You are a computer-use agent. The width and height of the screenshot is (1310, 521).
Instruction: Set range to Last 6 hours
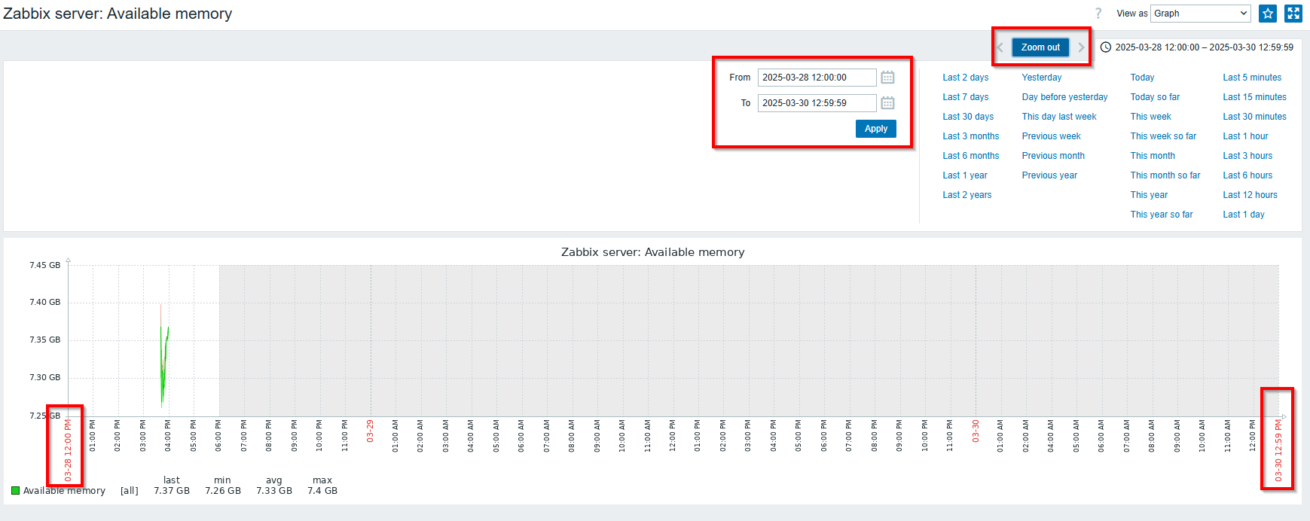(1247, 175)
